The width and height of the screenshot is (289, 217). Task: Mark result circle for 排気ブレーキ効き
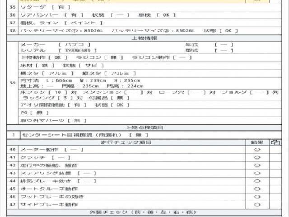pyautogui.click(x=257, y=181)
